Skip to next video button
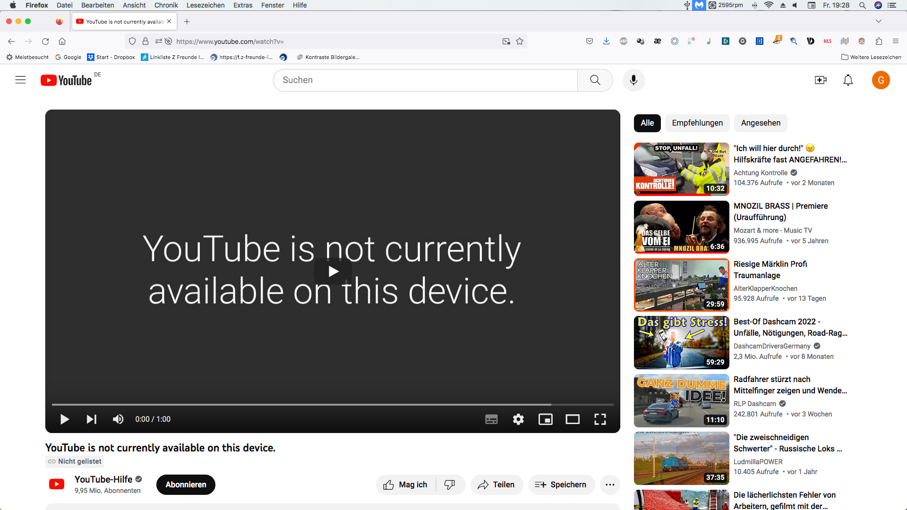The width and height of the screenshot is (907, 510). tap(92, 419)
